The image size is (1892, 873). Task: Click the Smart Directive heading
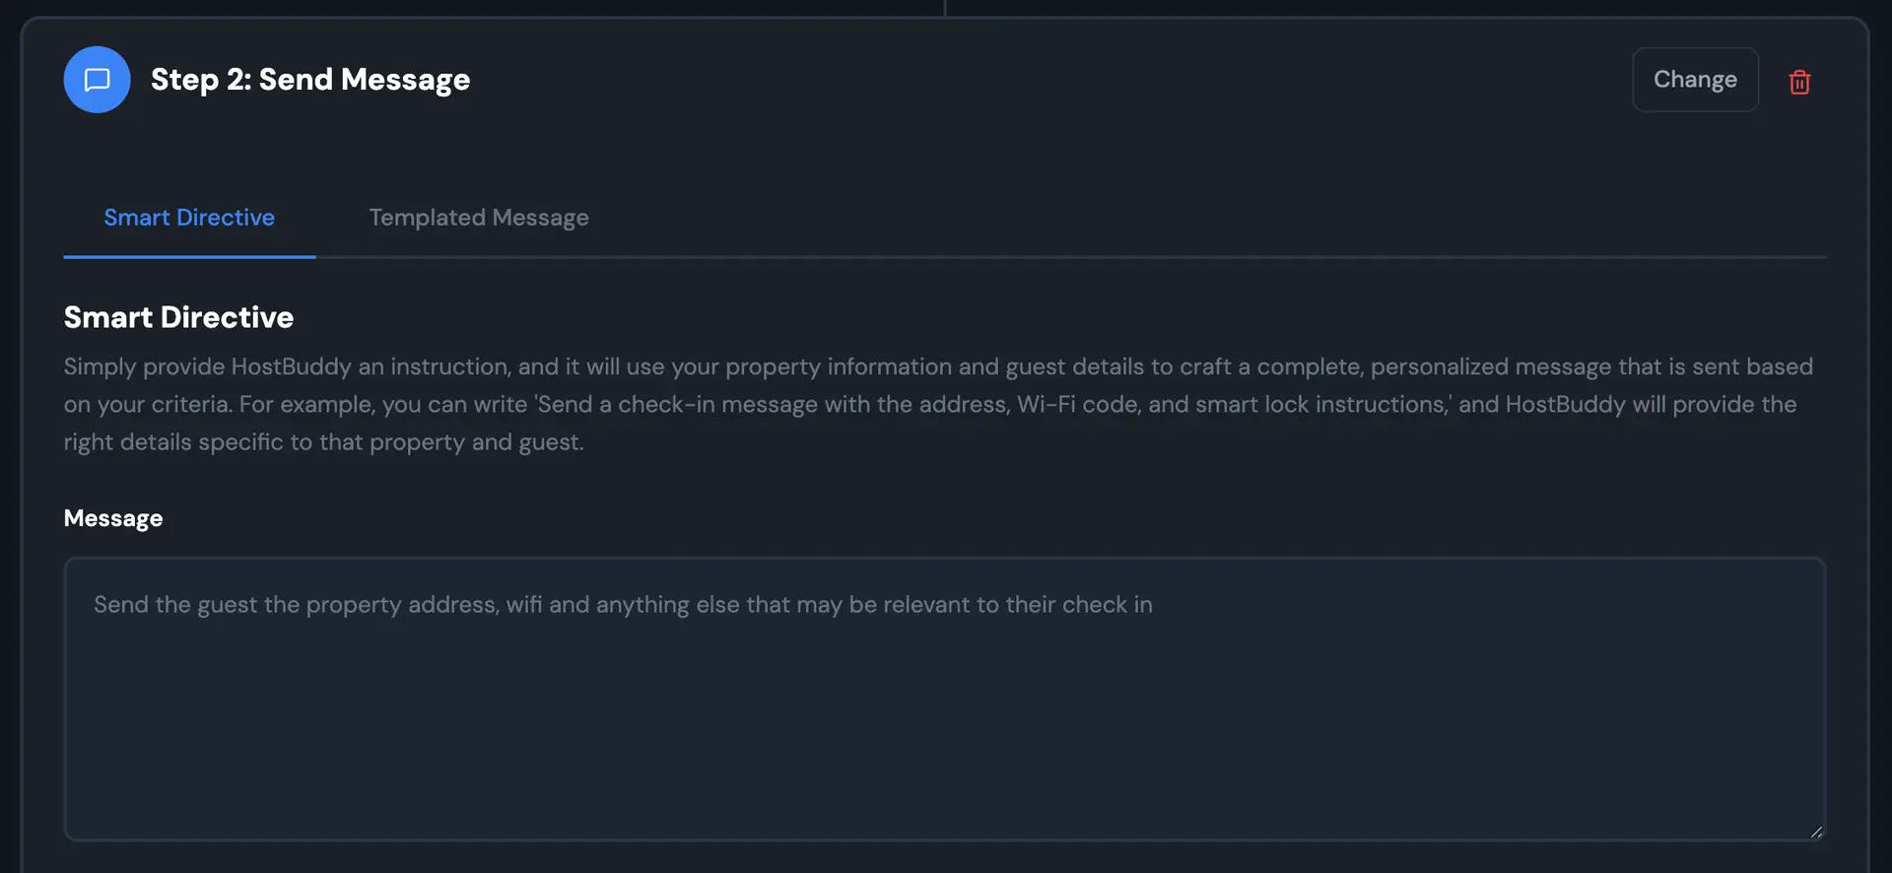[178, 316]
